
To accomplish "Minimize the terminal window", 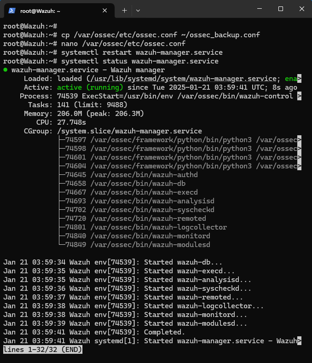I will coord(259,9).
